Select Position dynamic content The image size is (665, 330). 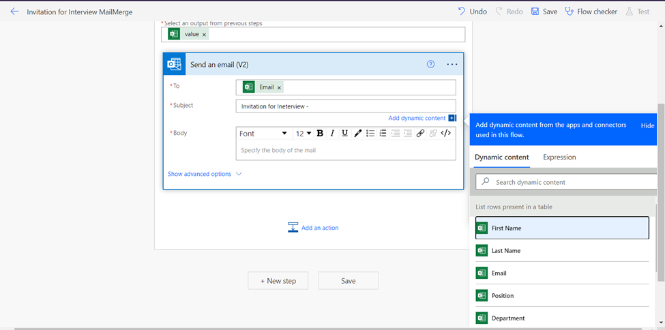point(562,296)
